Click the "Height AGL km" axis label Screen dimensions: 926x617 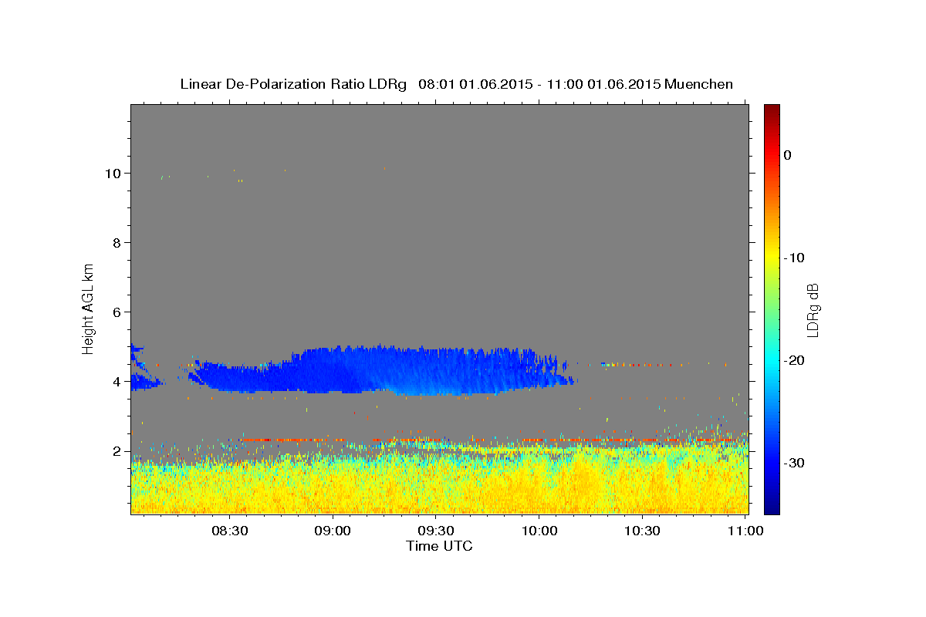[89, 308]
